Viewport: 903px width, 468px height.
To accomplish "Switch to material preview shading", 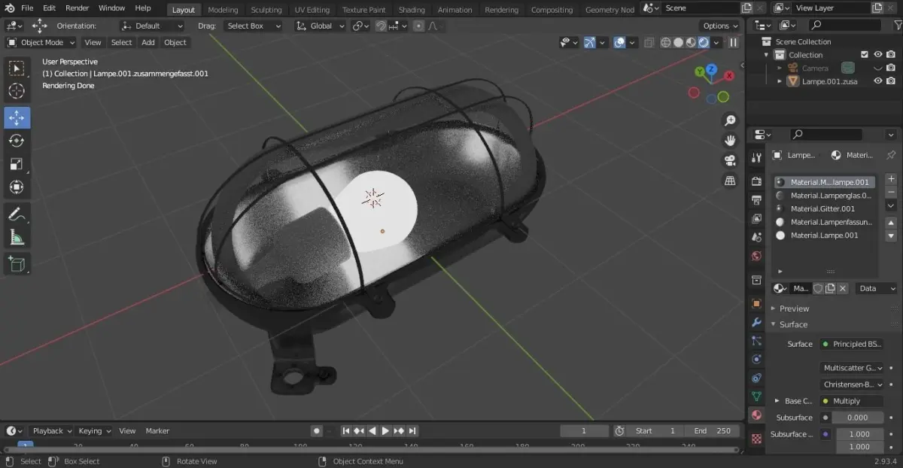I will point(692,43).
